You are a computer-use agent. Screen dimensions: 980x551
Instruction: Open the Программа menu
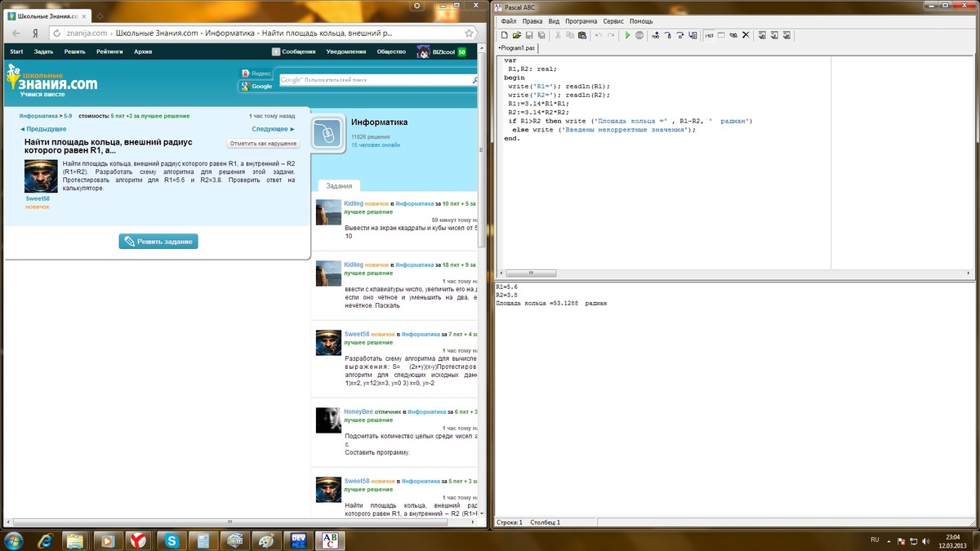tap(581, 21)
